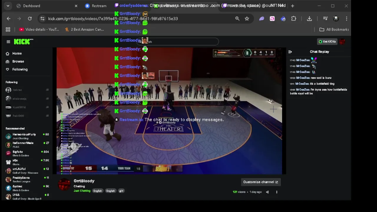Click the Following heart icon
The width and height of the screenshot is (377, 212).
[x=7, y=69]
